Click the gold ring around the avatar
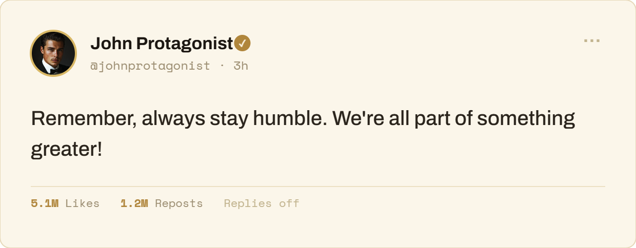Viewport: 636px width, 248px height. 54,31
